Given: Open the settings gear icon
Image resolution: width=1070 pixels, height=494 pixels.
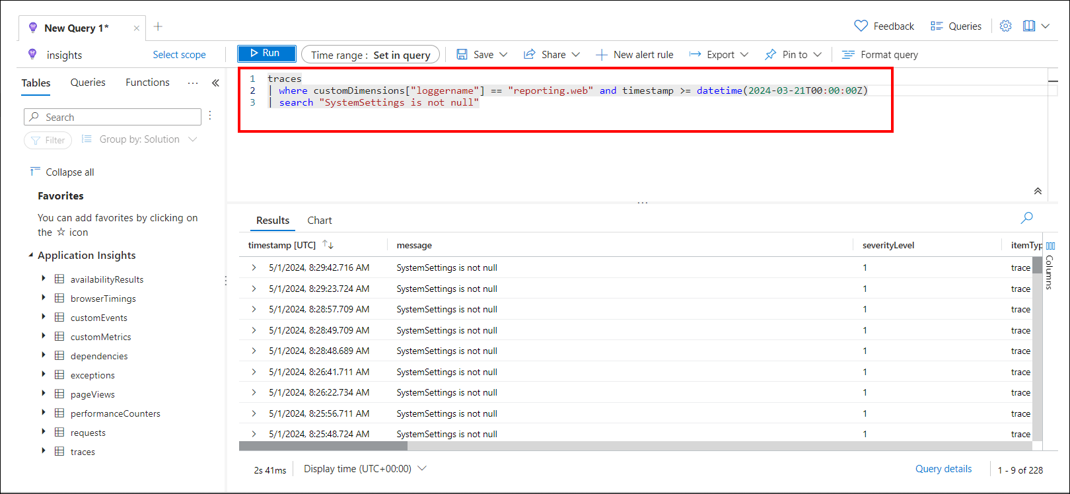Looking at the screenshot, I should [x=1005, y=26].
